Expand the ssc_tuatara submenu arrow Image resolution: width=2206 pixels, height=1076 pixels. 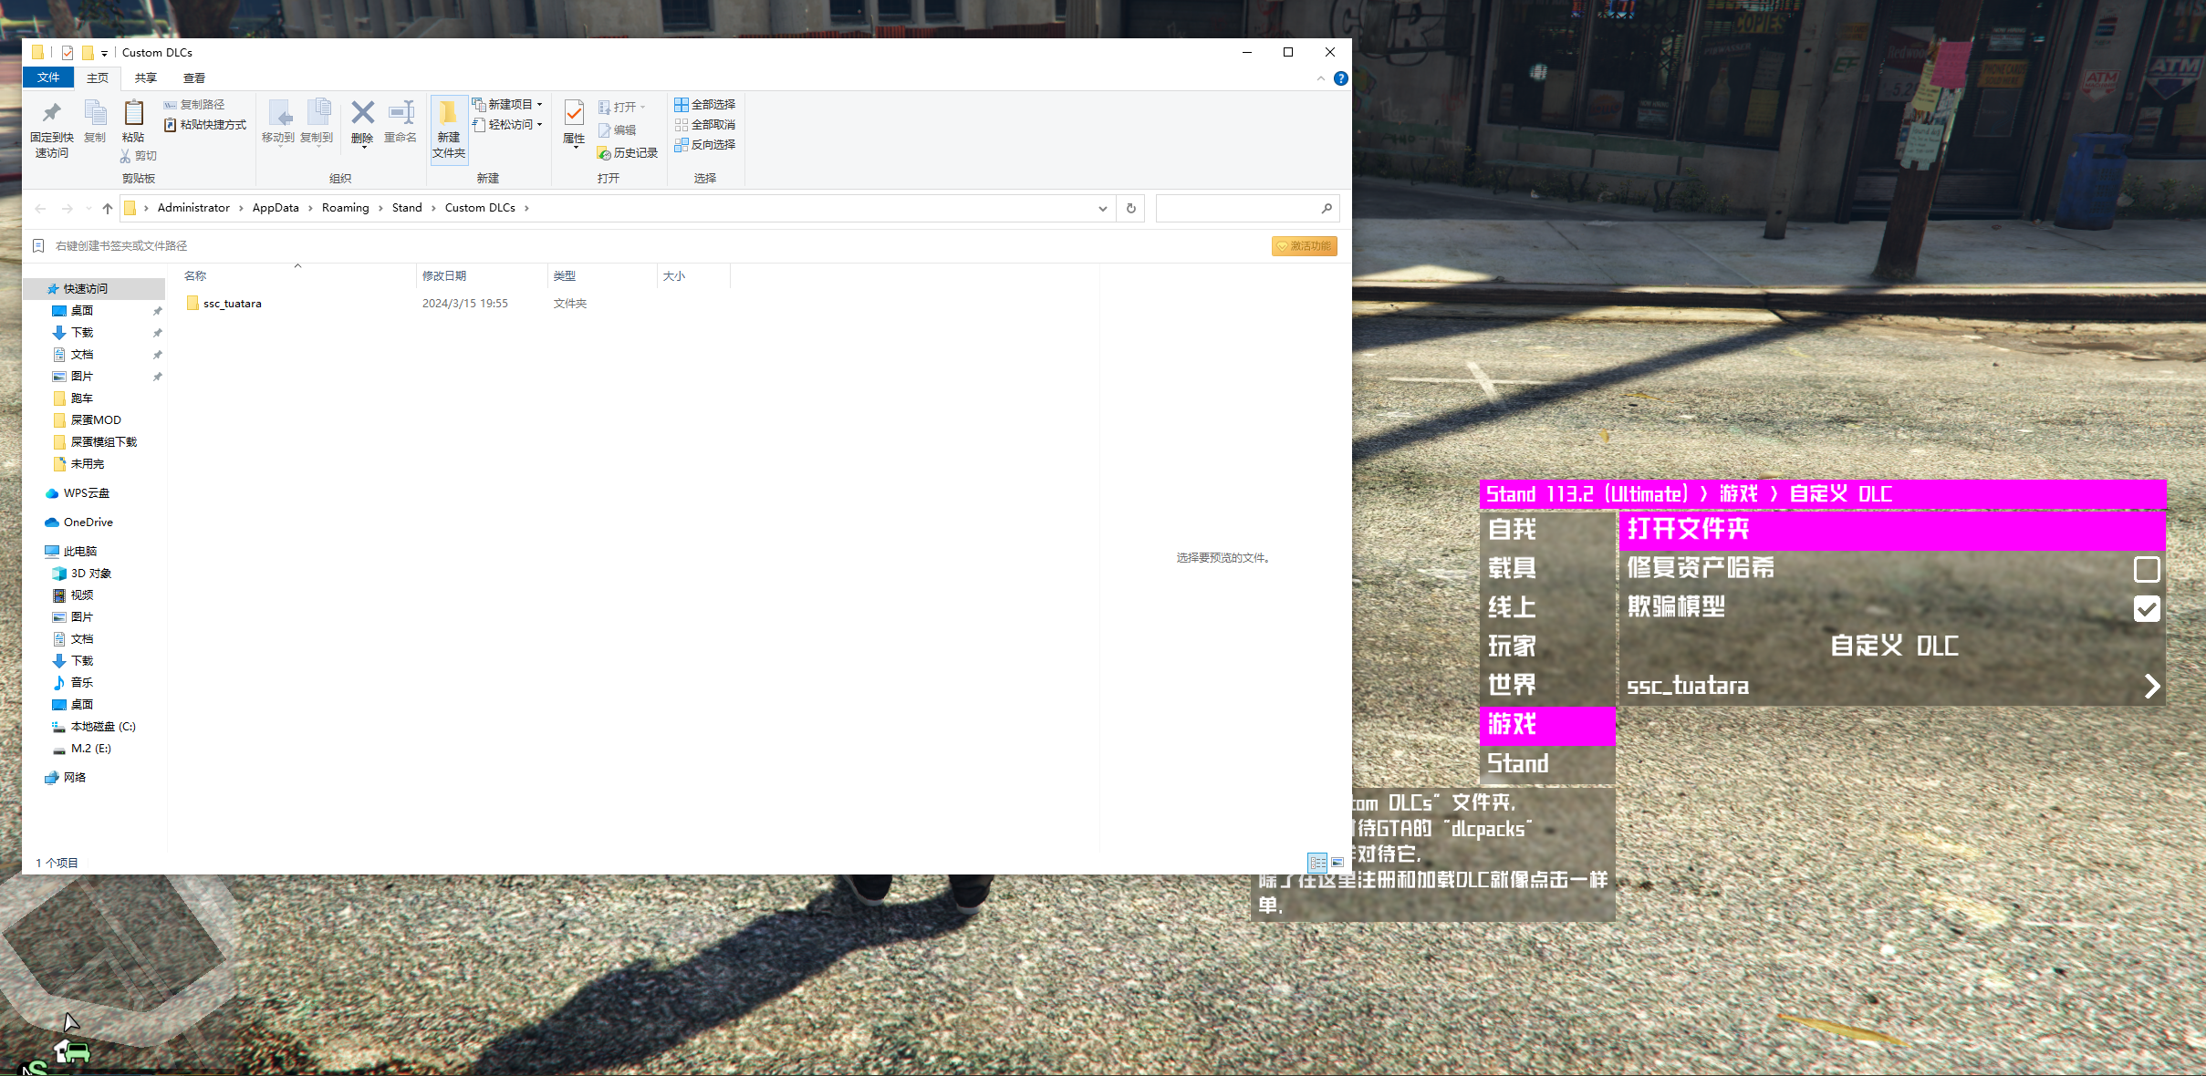2151,686
